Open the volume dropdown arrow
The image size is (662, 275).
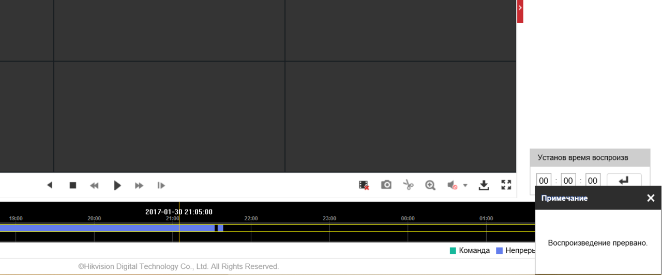[x=465, y=185]
